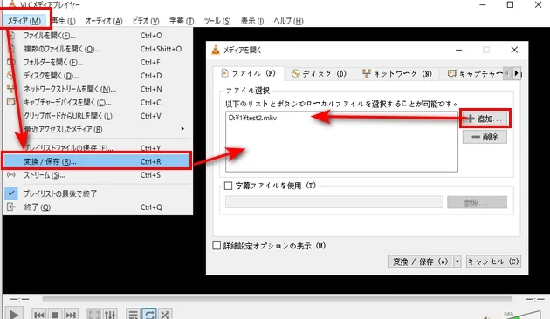This screenshot has width=550, height=319.
Task: Minimize the メディアを開く dialog
Action: pyautogui.click(x=458, y=50)
